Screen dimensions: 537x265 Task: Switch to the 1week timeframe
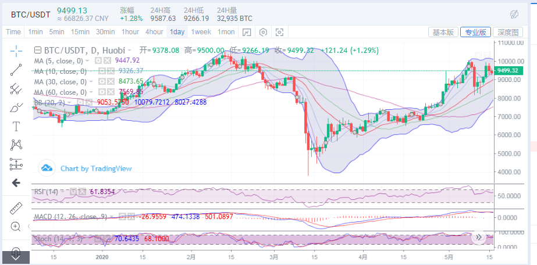click(201, 32)
